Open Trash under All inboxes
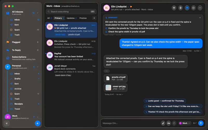 pos(25,35)
